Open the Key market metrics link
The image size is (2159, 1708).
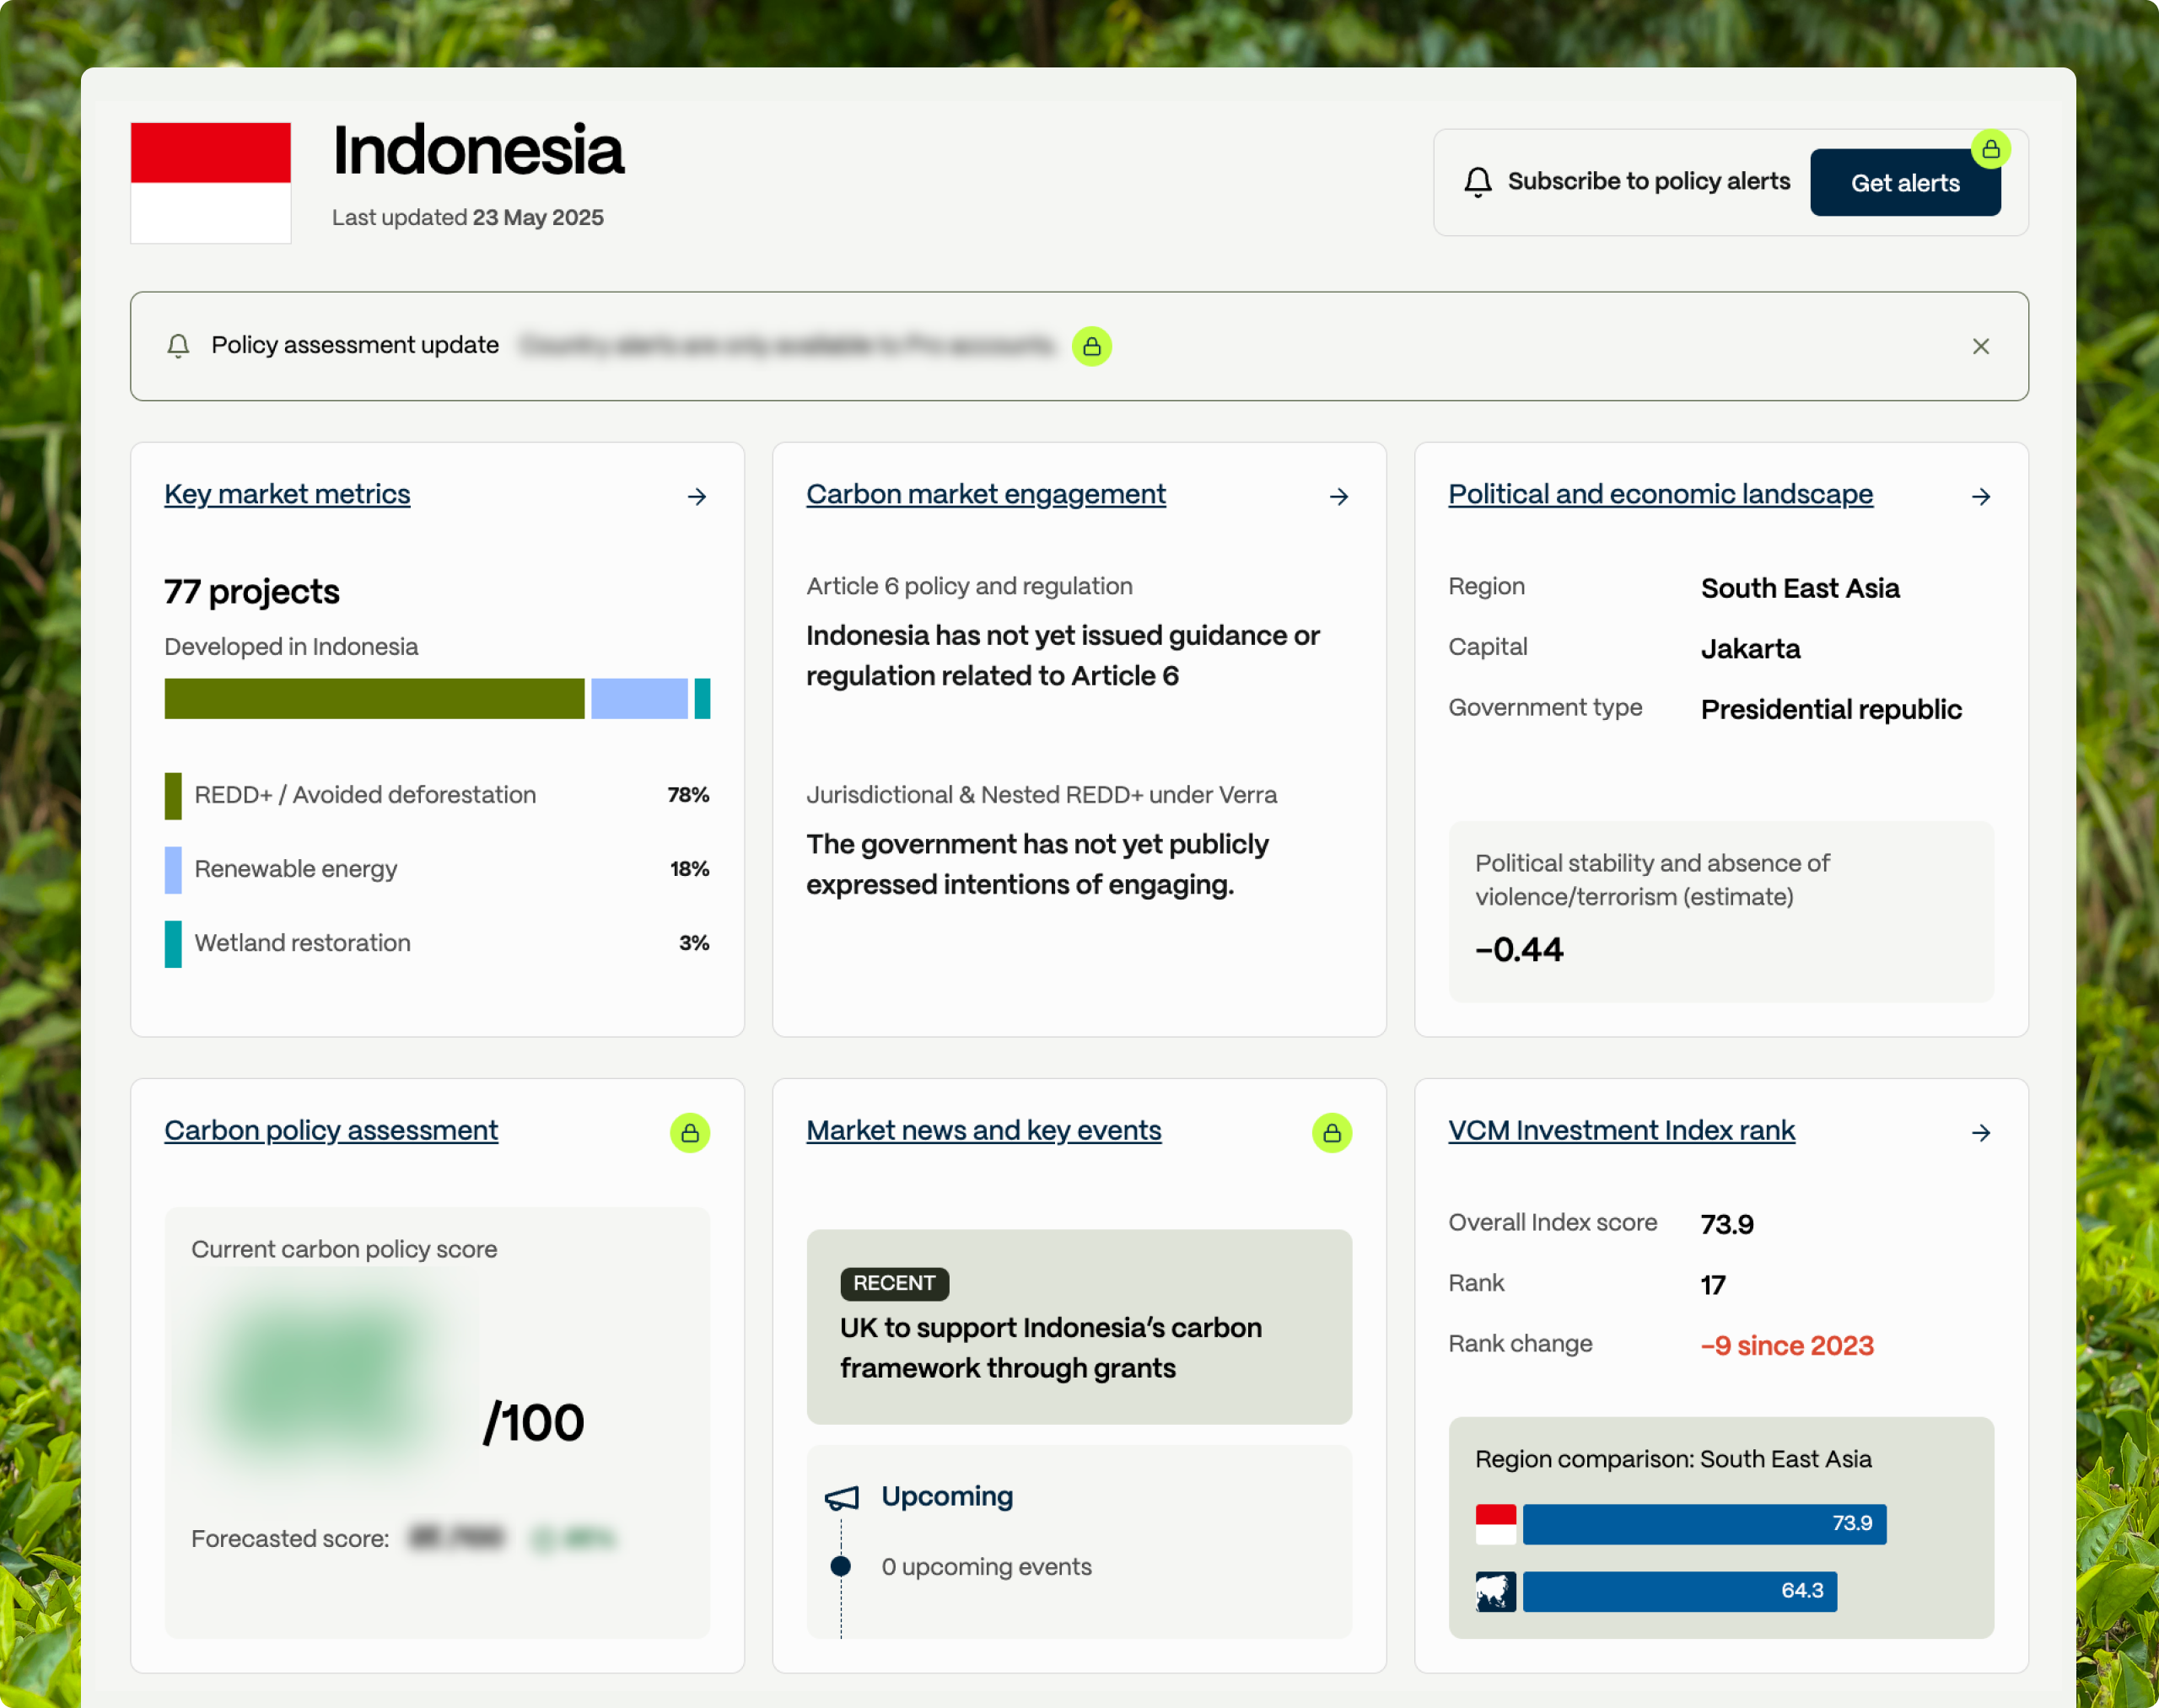[x=287, y=494]
